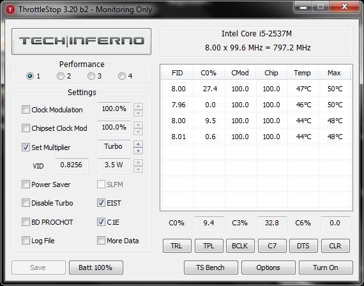Open the TS Bench benchmark
This screenshot has width=364, height=286.
click(211, 267)
